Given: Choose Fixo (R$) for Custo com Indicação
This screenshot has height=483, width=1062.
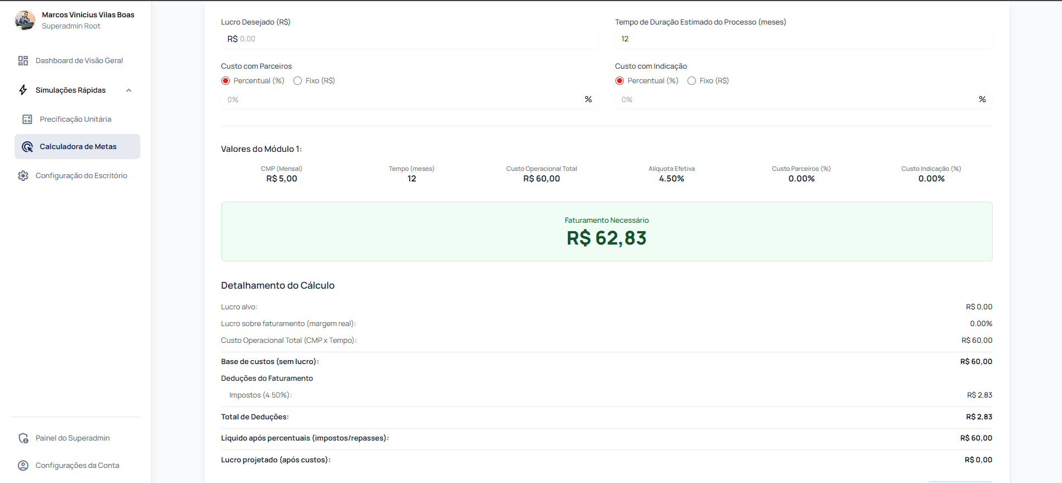Looking at the screenshot, I should tap(692, 81).
